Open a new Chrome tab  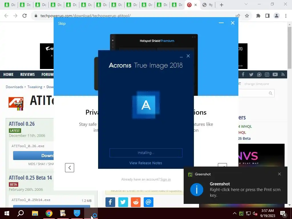tap(221, 5)
